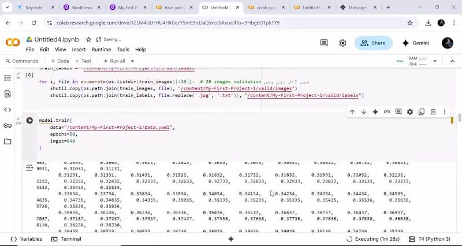Switch to the Messages browser tab

(x=357, y=8)
